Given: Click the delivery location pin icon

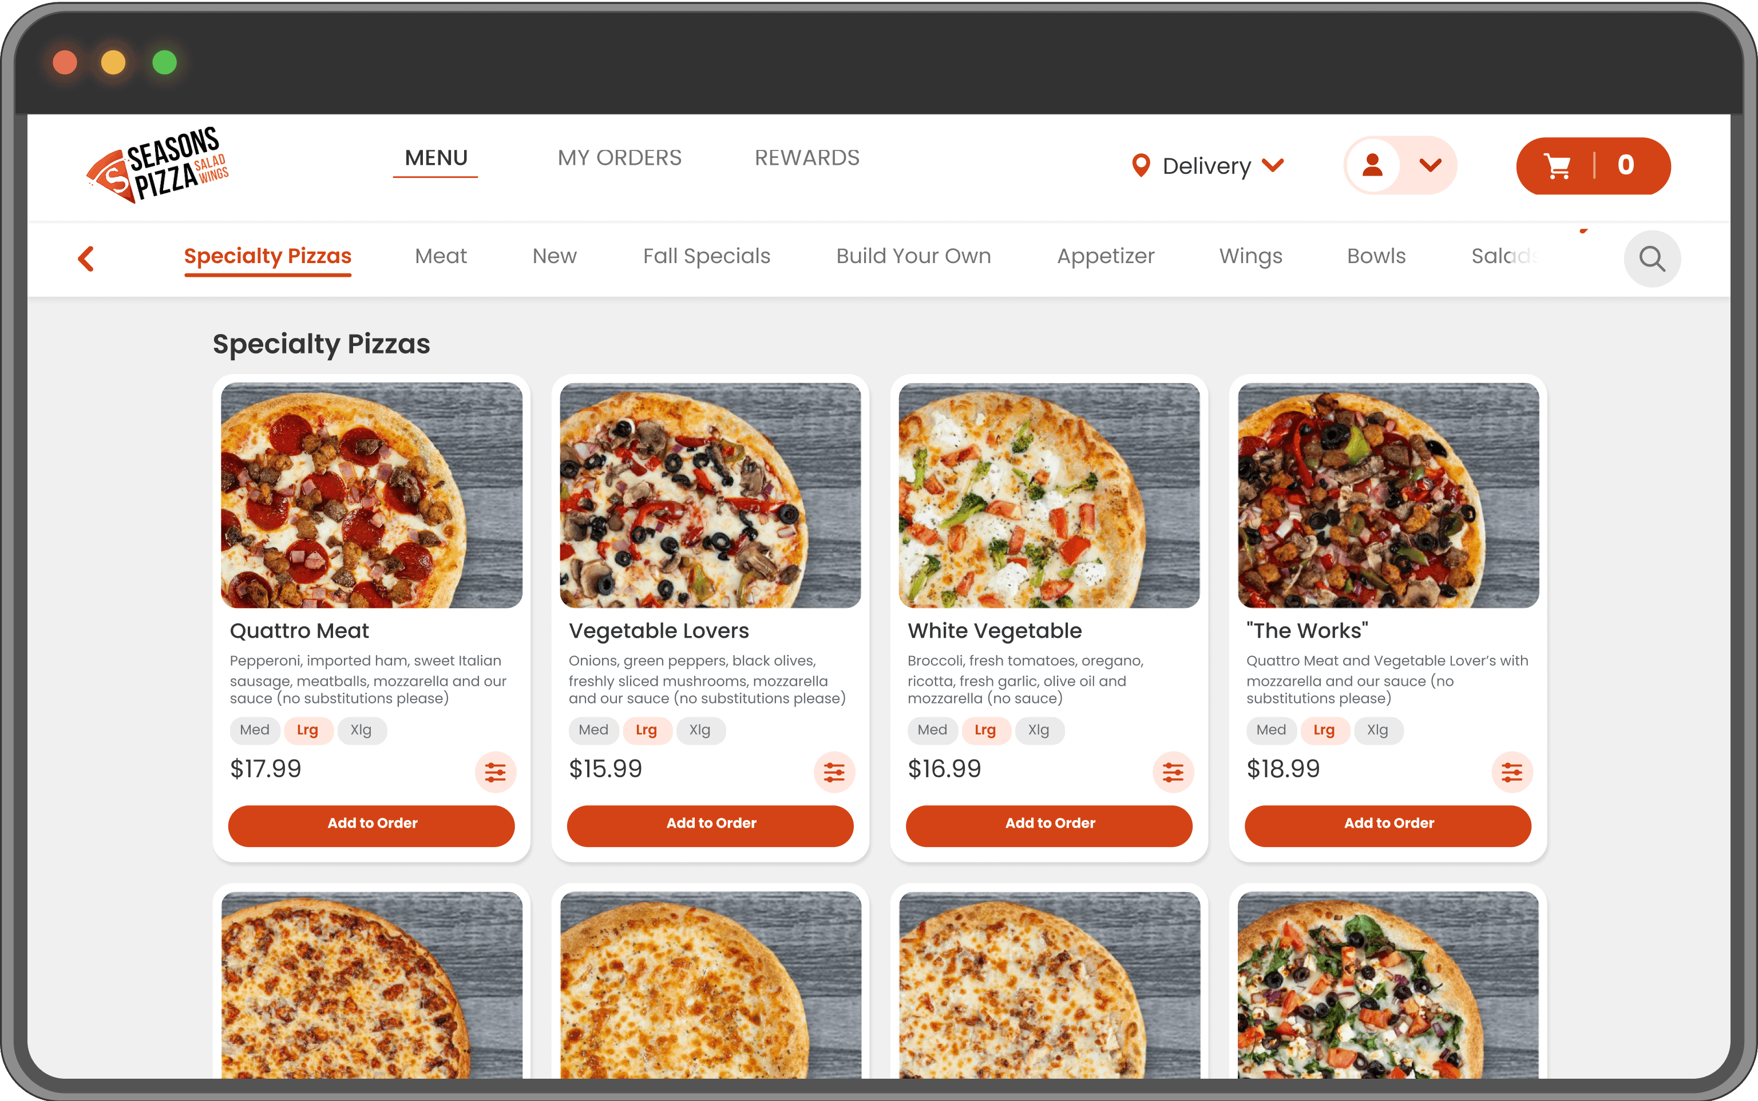Looking at the screenshot, I should (1141, 165).
